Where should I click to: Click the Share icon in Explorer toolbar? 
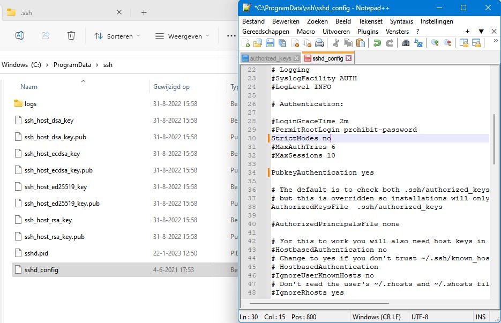(46, 35)
